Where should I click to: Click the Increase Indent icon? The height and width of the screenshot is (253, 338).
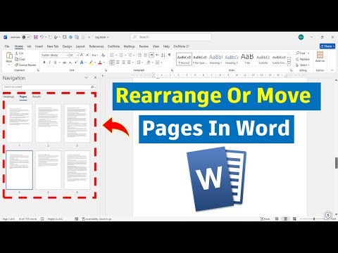146,55
